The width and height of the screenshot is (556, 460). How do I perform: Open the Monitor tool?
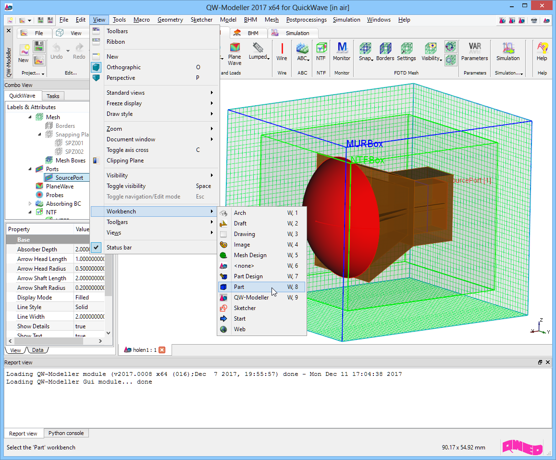(x=342, y=52)
